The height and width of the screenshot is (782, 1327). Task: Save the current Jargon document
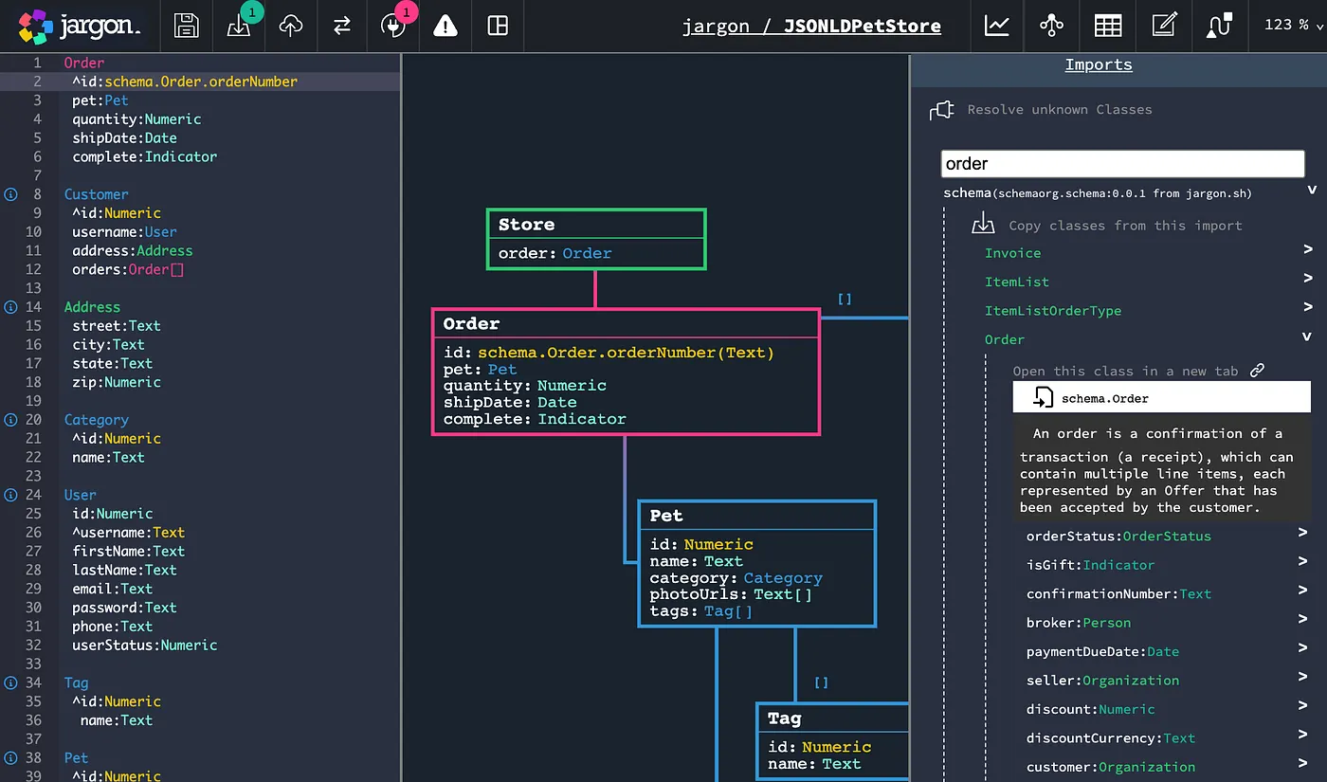coord(186,26)
